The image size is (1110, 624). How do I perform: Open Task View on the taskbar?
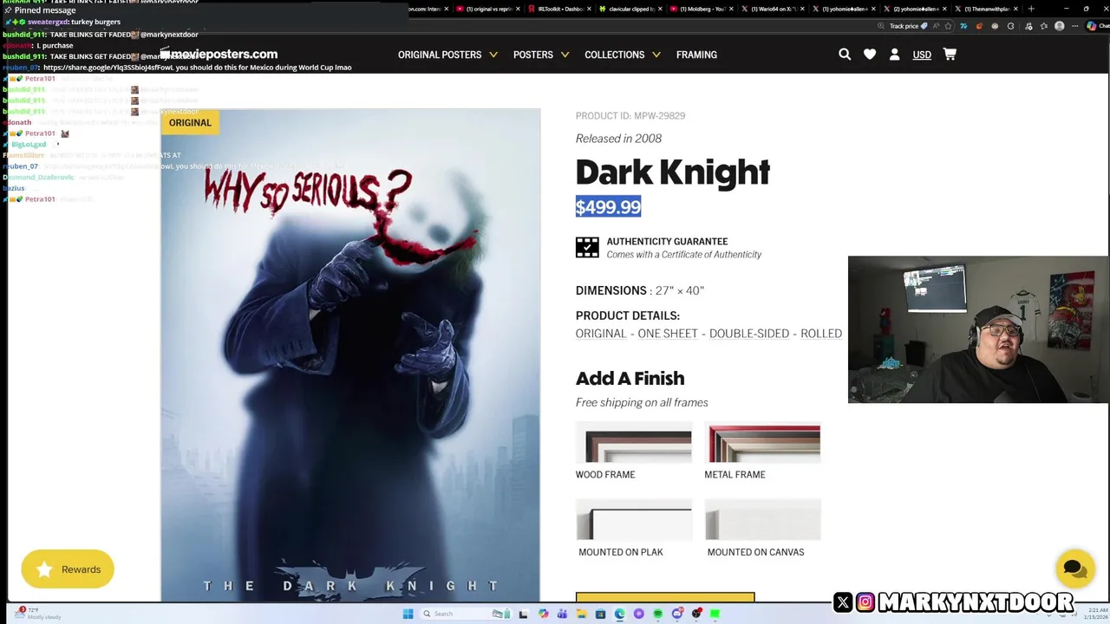tap(524, 614)
